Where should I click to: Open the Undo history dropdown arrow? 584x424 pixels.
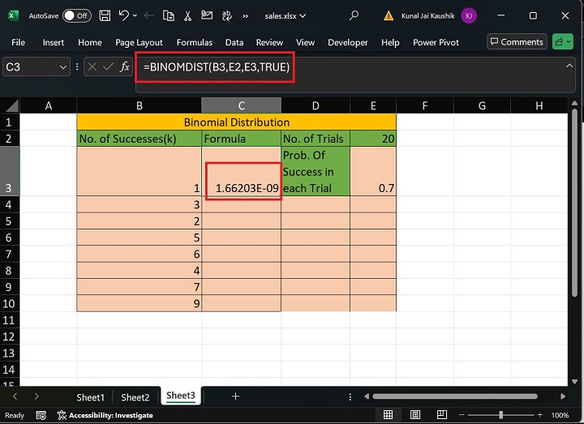(135, 15)
